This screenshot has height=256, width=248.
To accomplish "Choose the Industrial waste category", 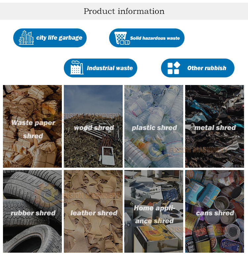I will click(x=100, y=68).
